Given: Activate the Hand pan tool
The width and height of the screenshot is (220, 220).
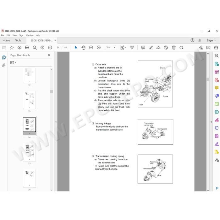Looking at the screenshot, I should coord(83,48).
